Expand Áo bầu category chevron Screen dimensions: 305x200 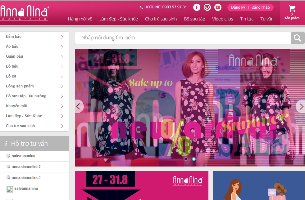(x=62, y=47)
